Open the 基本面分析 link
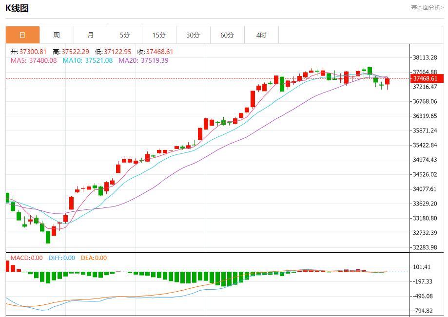The width and height of the screenshot is (448, 317). coord(427,7)
